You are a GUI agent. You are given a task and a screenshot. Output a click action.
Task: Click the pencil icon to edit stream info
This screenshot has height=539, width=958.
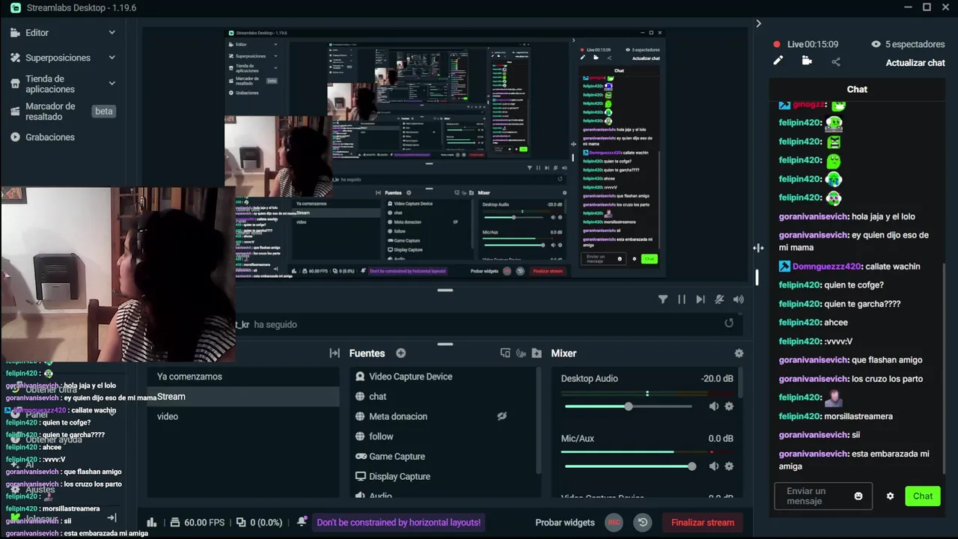pos(778,61)
